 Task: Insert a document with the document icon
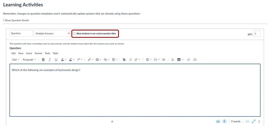click(113, 60)
